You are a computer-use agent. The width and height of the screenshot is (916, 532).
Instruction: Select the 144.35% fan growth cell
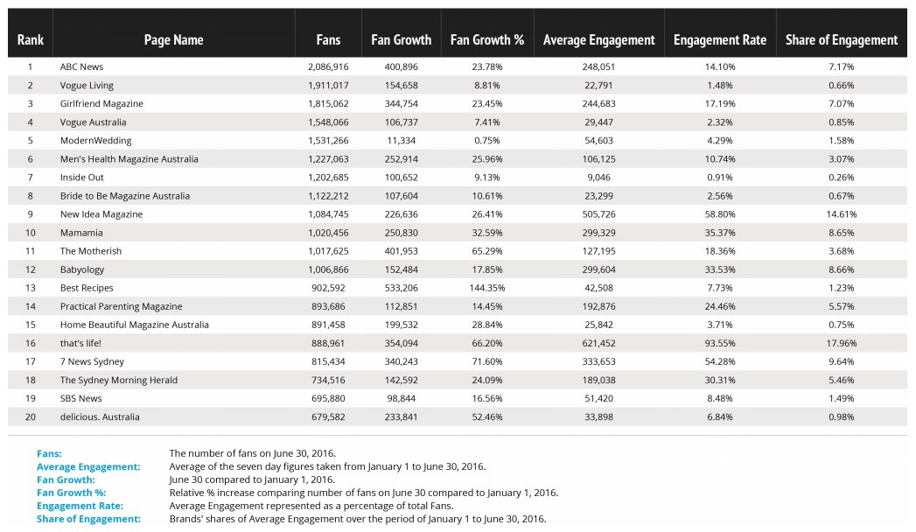[x=486, y=288]
